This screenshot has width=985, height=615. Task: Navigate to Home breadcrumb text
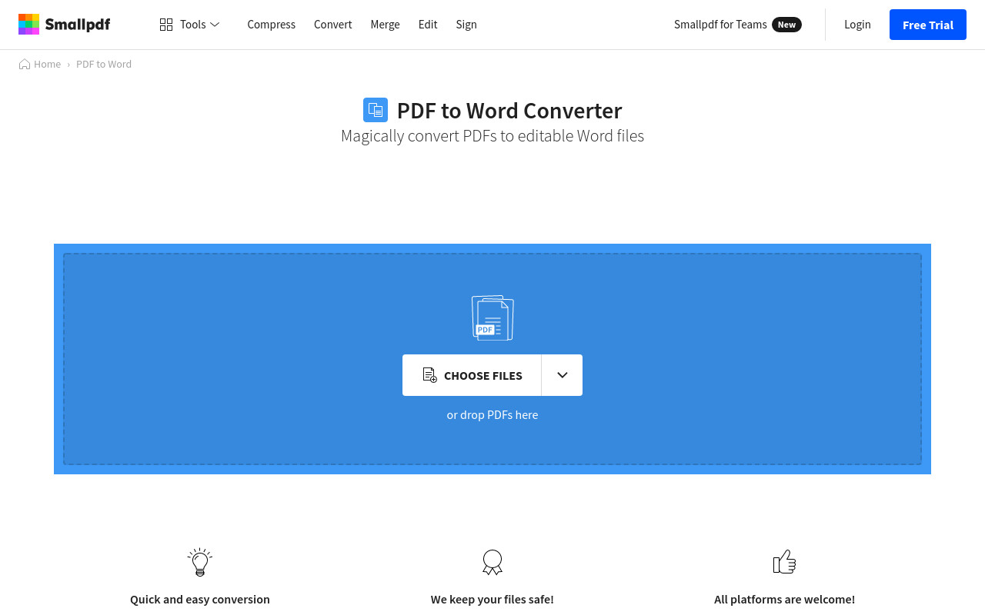point(47,64)
